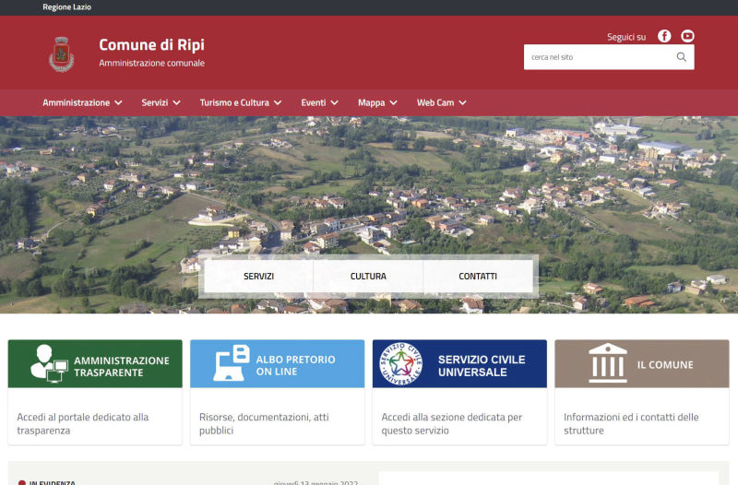Click the Amministrazione Trasparente person icon
The image size is (738, 485).
49,363
